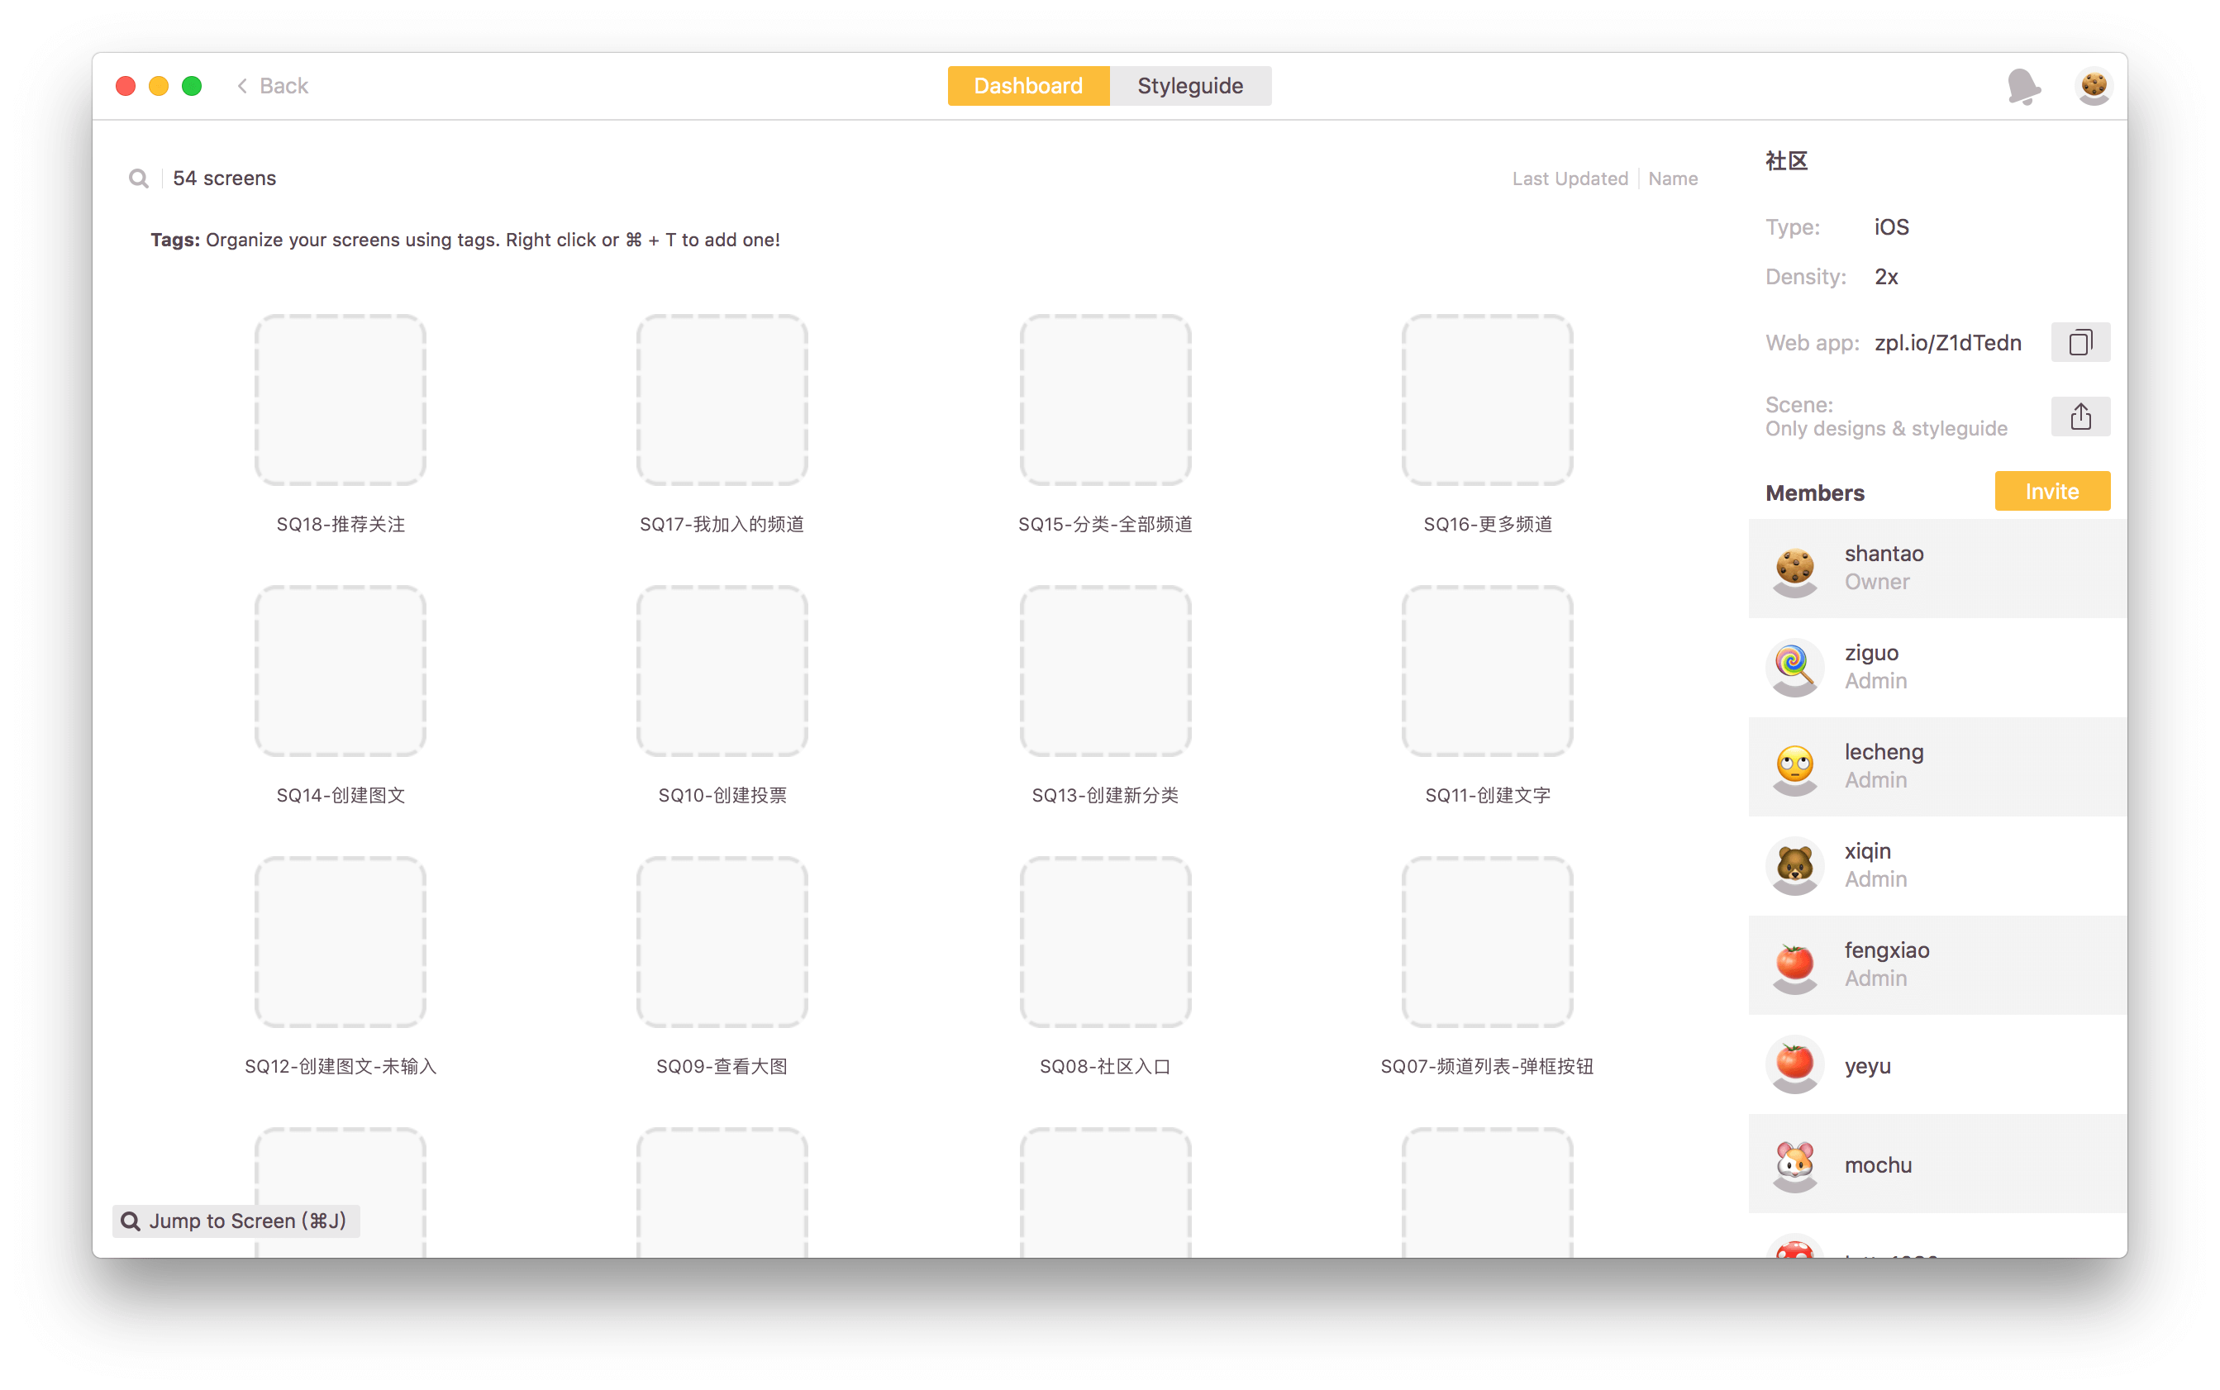Viewport: 2220px width, 1390px height.
Task: Click xiqin's bear avatar
Action: 1794,865
